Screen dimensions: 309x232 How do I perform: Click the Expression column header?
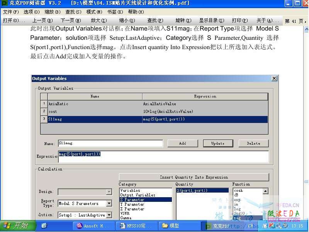click(x=205, y=96)
